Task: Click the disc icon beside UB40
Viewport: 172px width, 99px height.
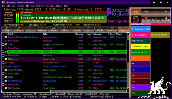Action: click(6, 77)
